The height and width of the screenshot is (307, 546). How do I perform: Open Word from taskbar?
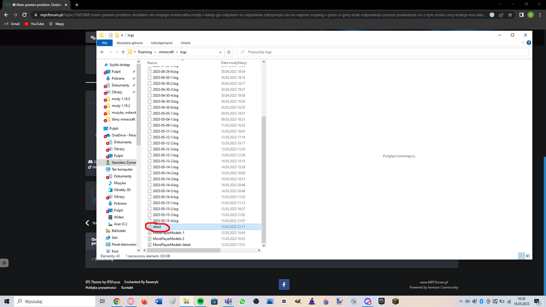[x=158, y=302]
